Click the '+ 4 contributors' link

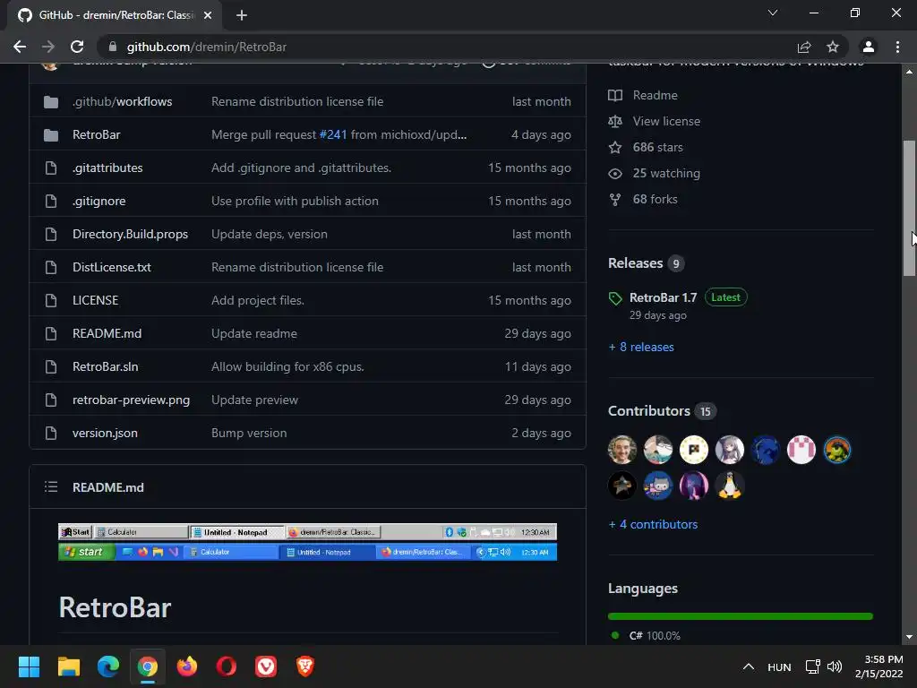(x=653, y=524)
